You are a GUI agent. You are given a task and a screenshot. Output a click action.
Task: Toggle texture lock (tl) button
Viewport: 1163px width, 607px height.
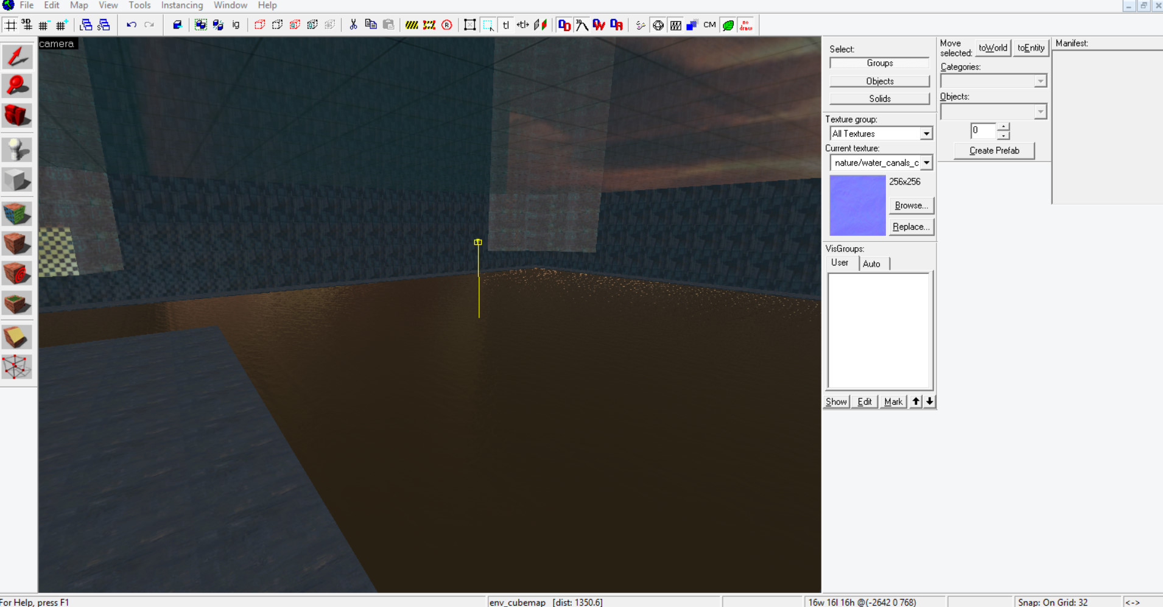pyautogui.click(x=505, y=25)
